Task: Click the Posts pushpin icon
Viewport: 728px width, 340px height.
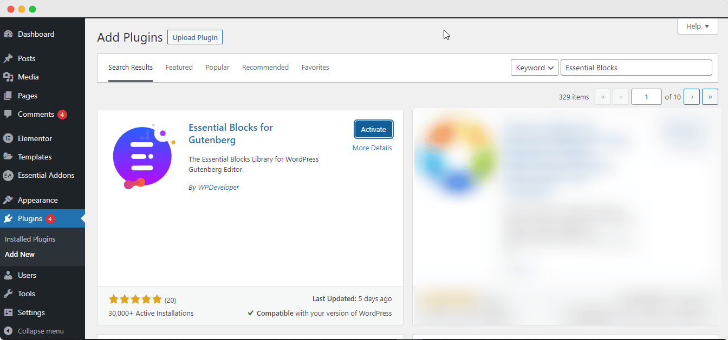Action: click(x=8, y=58)
